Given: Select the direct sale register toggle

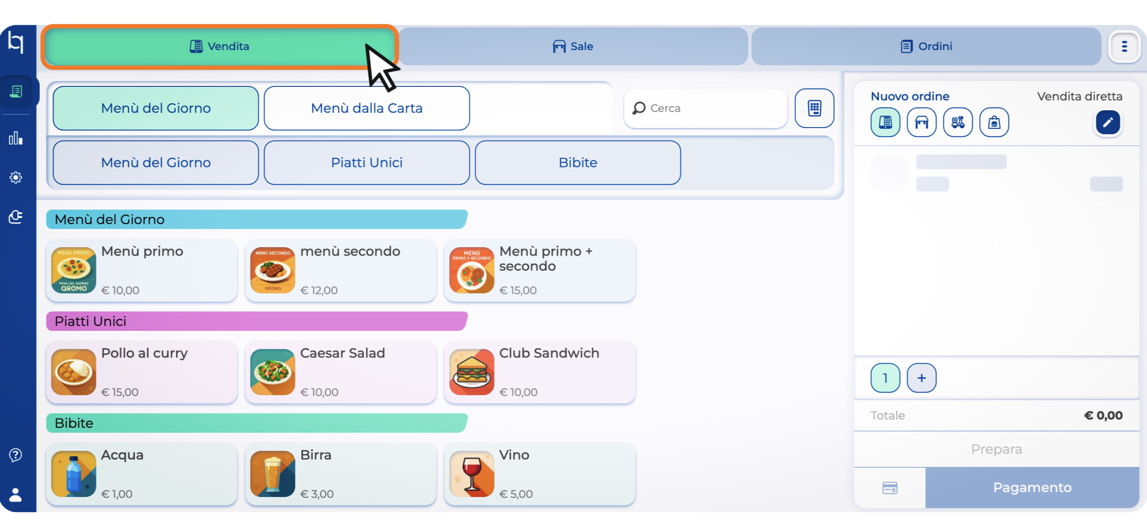Looking at the screenshot, I should [885, 122].
